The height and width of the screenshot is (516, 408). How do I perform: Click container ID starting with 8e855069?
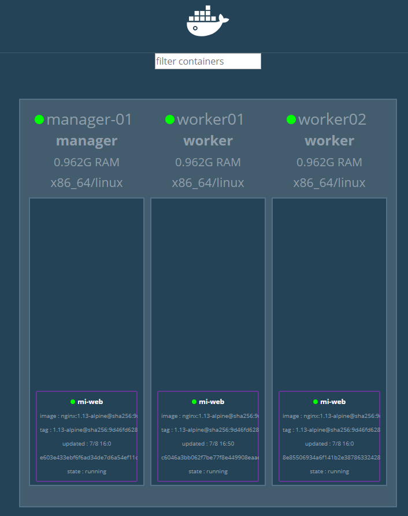(331, 457)
